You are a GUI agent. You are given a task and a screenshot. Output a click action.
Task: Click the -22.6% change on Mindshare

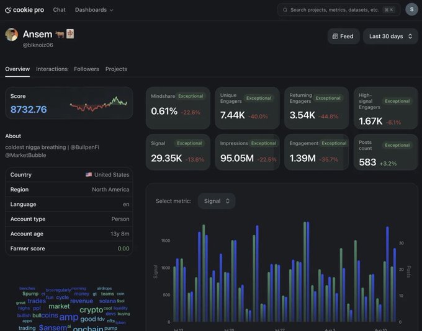(191, 112)
